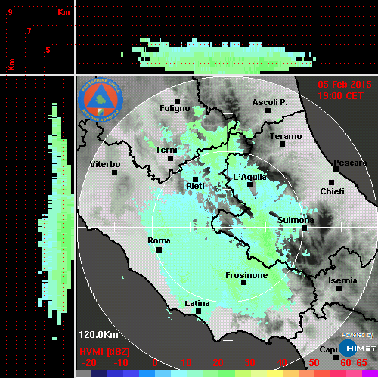This screenshot has height=378, width=378.
Task: Select the Roma city marker square
Action: coord(159,249)
